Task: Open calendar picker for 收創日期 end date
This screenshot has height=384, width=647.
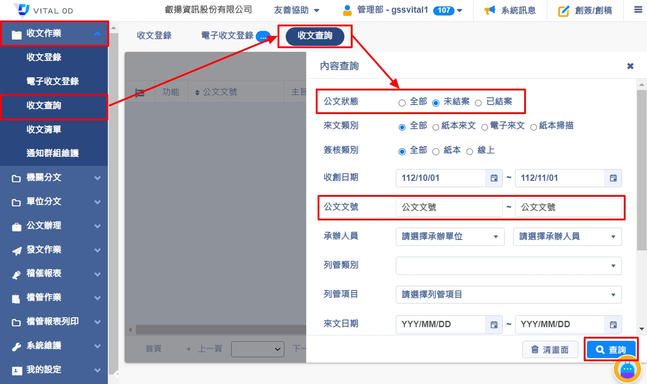Action: pos(613,178)
